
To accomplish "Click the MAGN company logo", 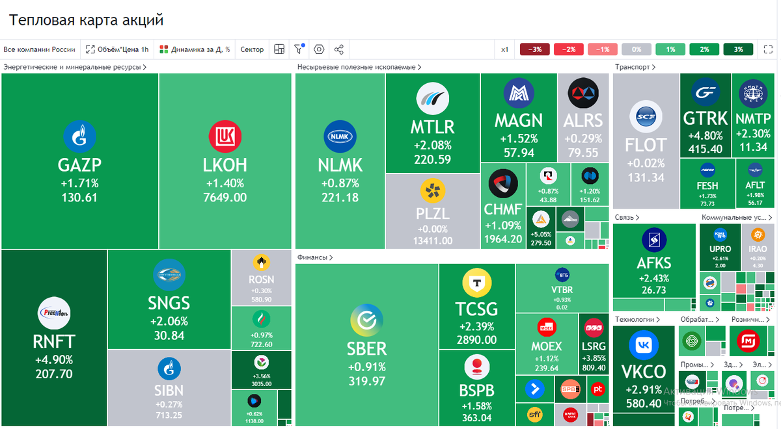I will pyautogui.click(x=519, y=94).
